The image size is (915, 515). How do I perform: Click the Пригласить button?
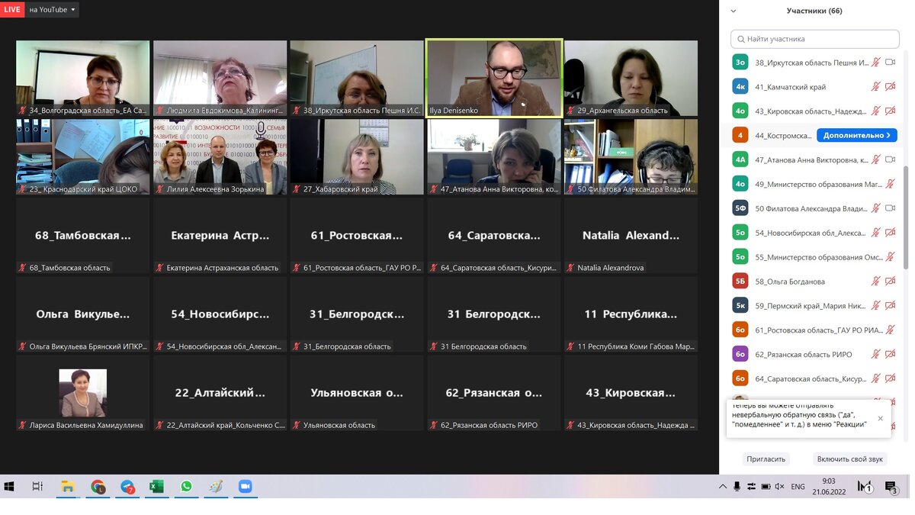(x=766, y=459)
